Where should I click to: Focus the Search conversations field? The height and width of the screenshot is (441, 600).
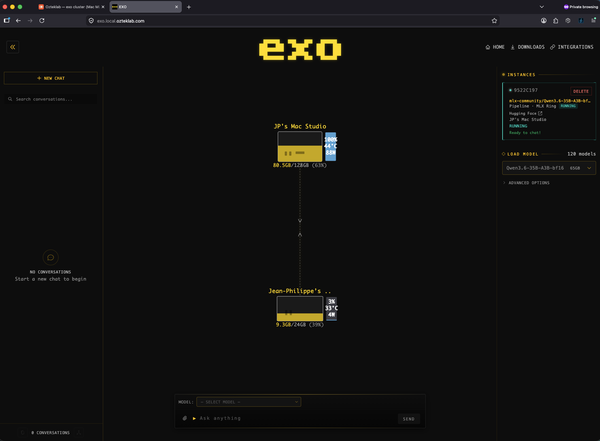click(51, 99)
